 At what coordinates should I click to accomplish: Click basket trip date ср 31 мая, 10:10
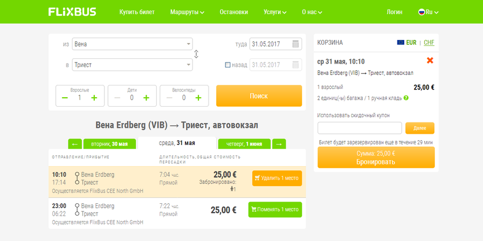pyautogui.click(x=340, y=62)
